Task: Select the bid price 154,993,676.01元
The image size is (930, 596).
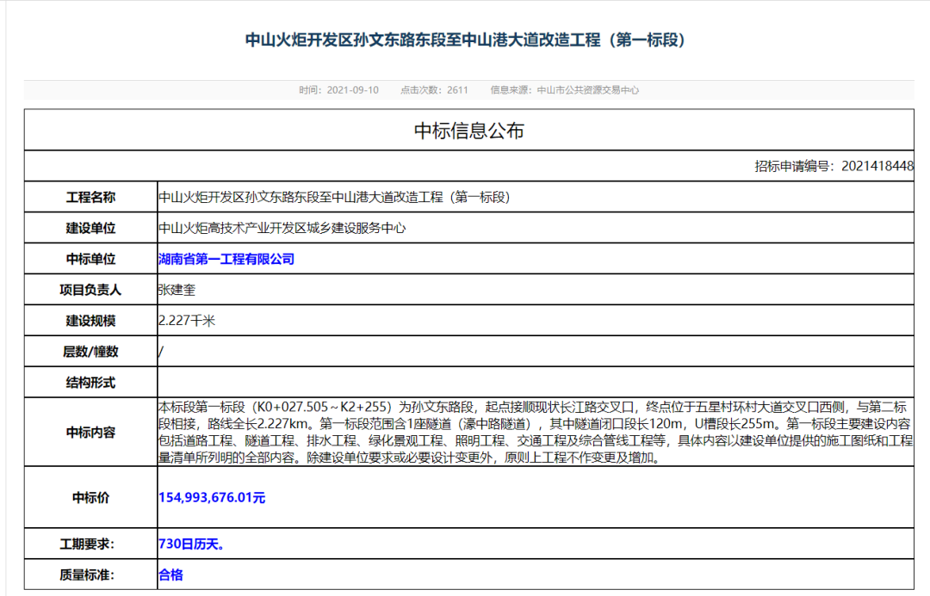Action: (x=212, y=497)
